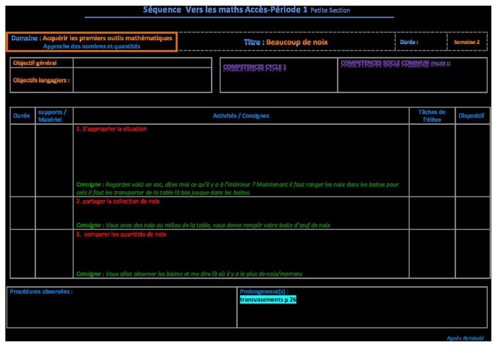Select the 'Semaine 2' cell
This screenshot has height=353, width=499.
tap(467, 42)
